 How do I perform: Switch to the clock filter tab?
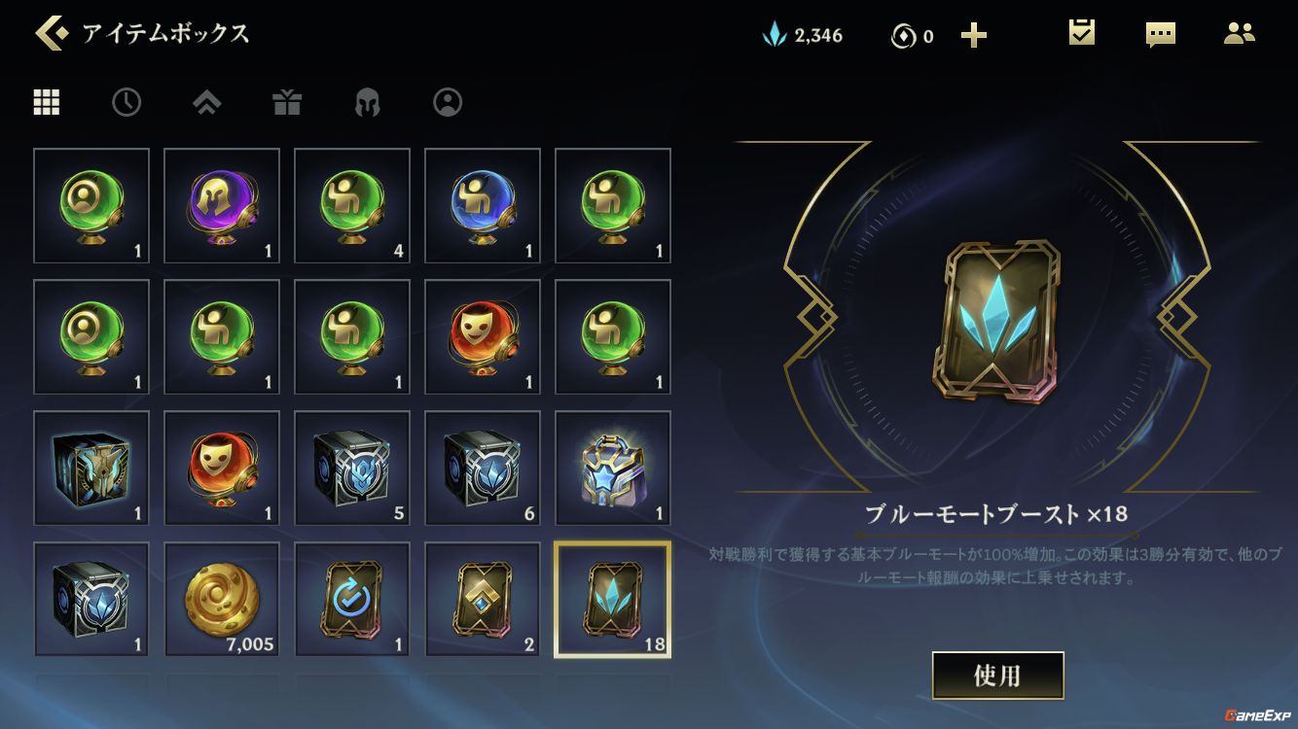(126, 102)
